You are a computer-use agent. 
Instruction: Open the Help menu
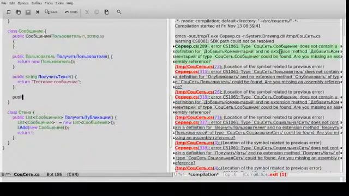pyautogui.click(x=70, y=3)
